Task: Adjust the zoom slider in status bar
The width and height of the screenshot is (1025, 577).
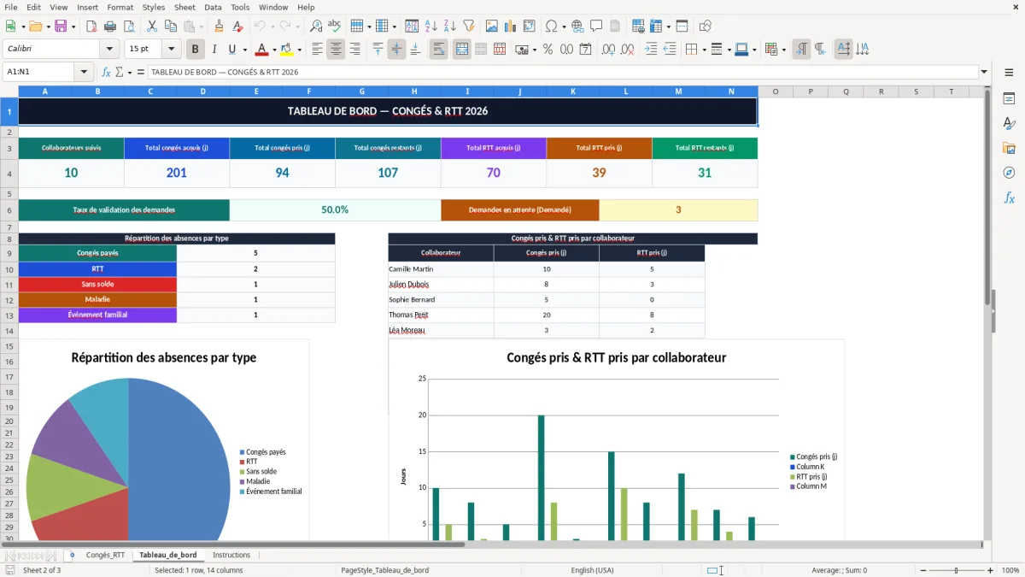Action: point(956,570)
